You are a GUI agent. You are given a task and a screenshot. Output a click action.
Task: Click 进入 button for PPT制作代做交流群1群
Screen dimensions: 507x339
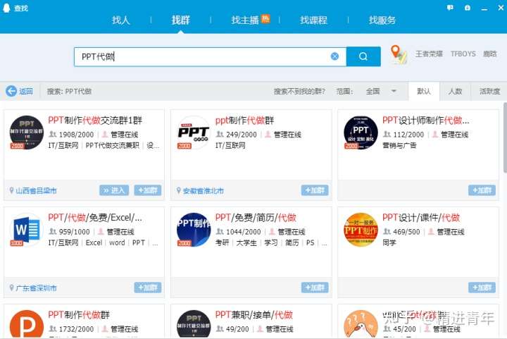(114, 190)
